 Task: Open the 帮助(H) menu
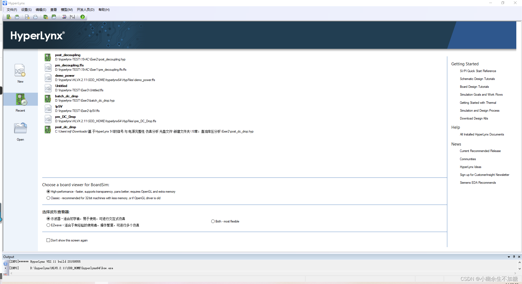pyautogui.click(x=104, y=9)
